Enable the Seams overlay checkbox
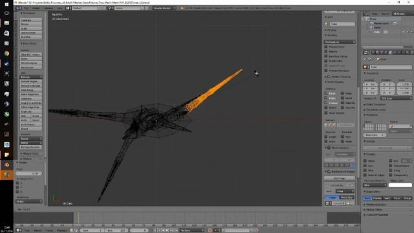This screenshot has width=414, height=233. pyautogui.click(x=326, y=107)
